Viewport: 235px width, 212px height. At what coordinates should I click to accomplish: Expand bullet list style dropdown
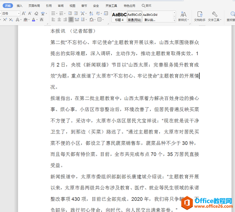click(57, 14)
